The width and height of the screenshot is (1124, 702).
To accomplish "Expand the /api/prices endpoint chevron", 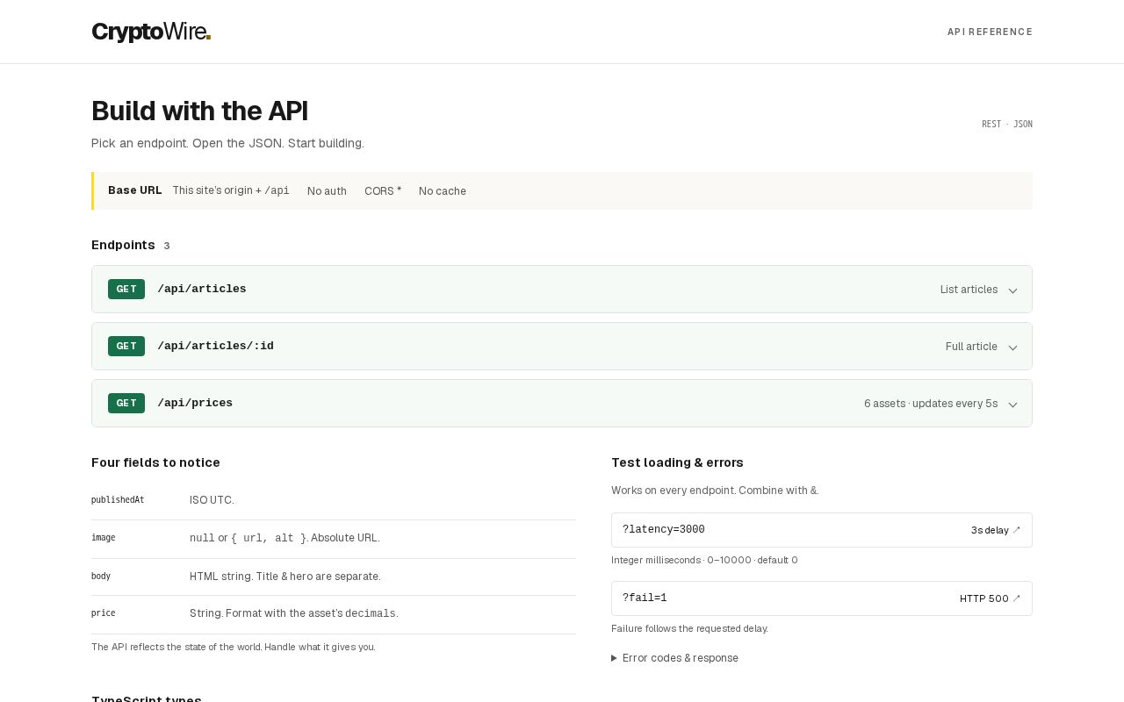I will tap(1012, 405).
